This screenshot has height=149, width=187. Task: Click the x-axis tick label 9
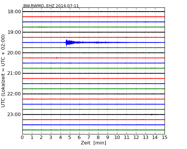[x=108, y=138]
